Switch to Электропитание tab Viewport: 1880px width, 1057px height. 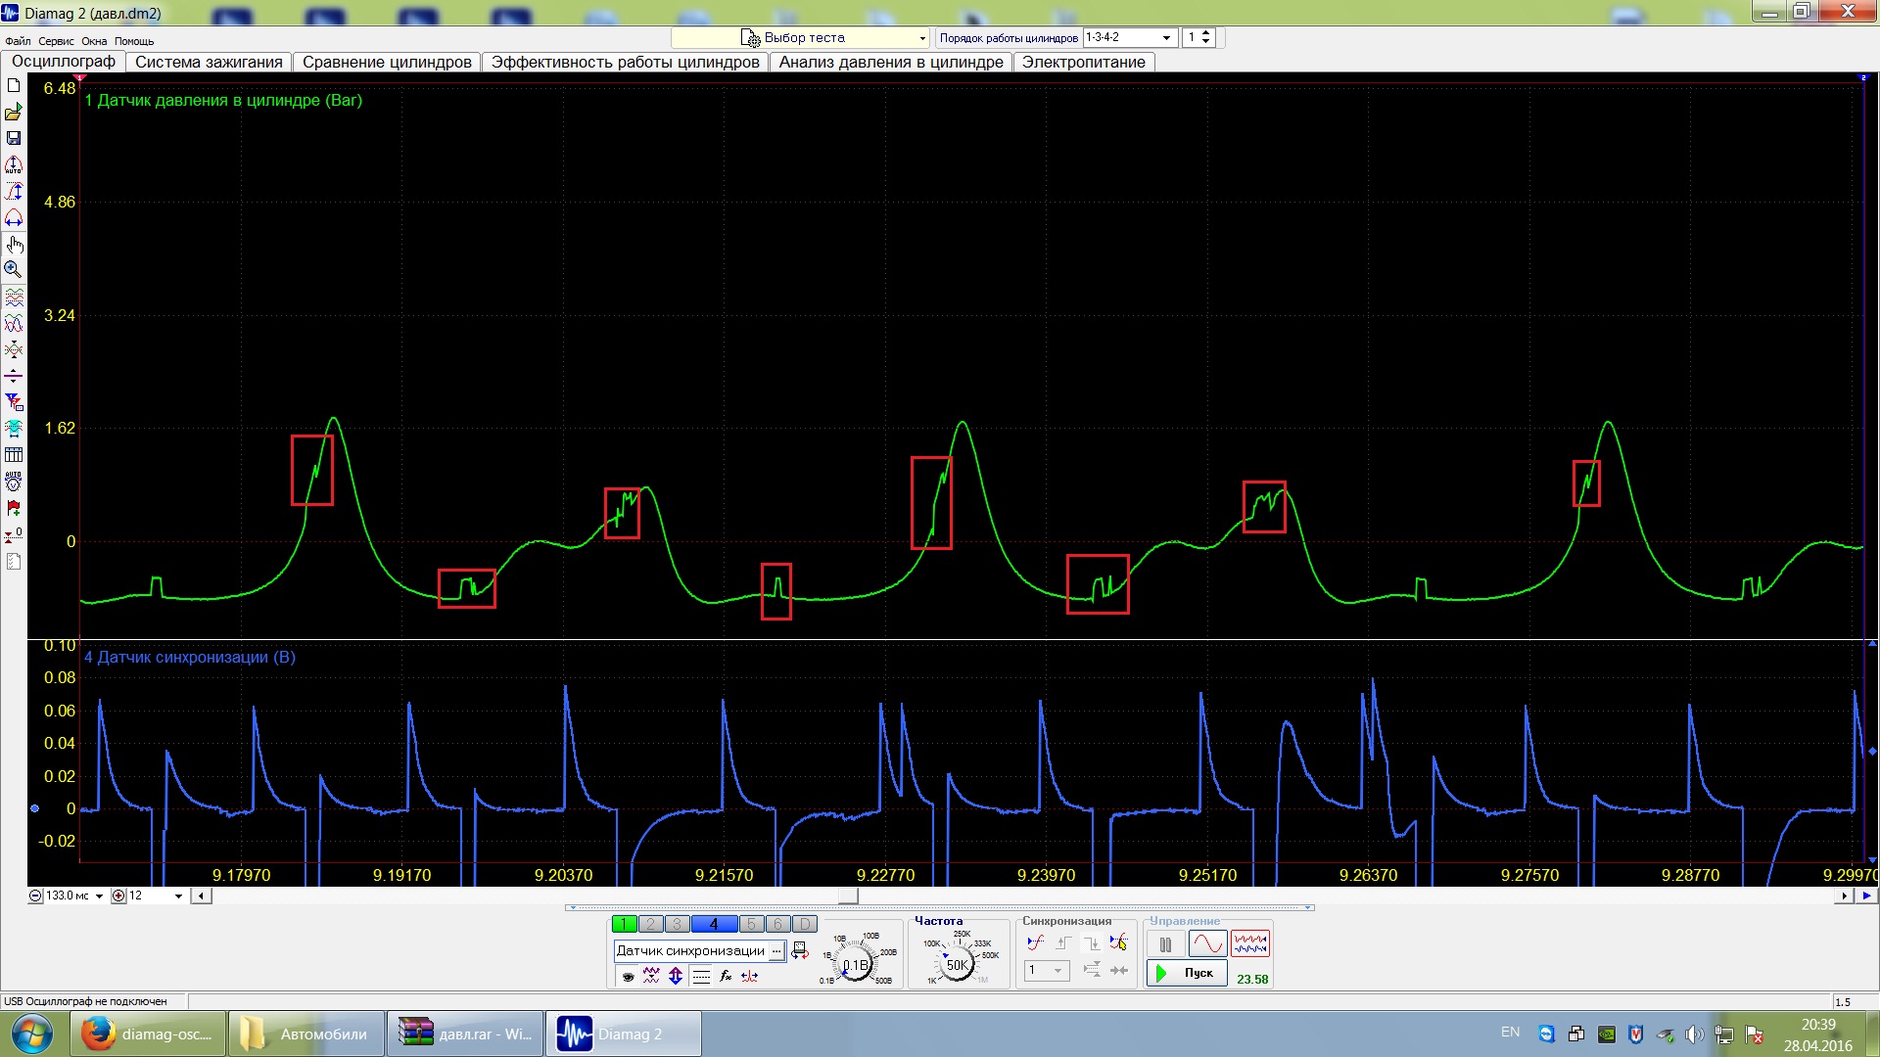tap(1084, 62)
